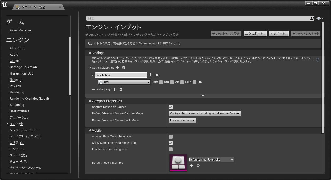Uncheck Capture Mouse on Launch
Image resolution: width=331 pixels, height=180 pixels.
[171, 107]
